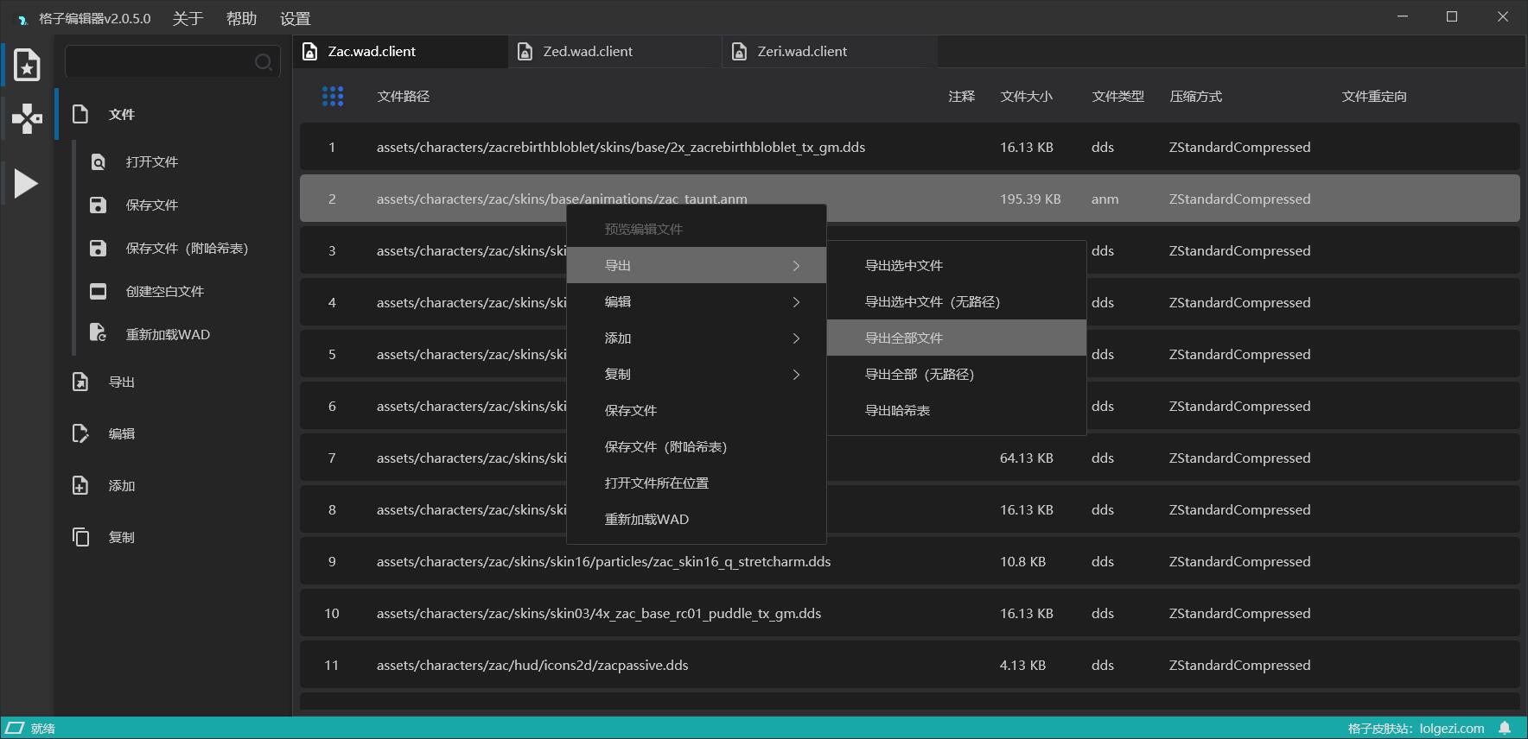1528x739 pixels.
Task: Click 保存文件（附哈希表） in the sidebar
Action: tap(187, 248)
